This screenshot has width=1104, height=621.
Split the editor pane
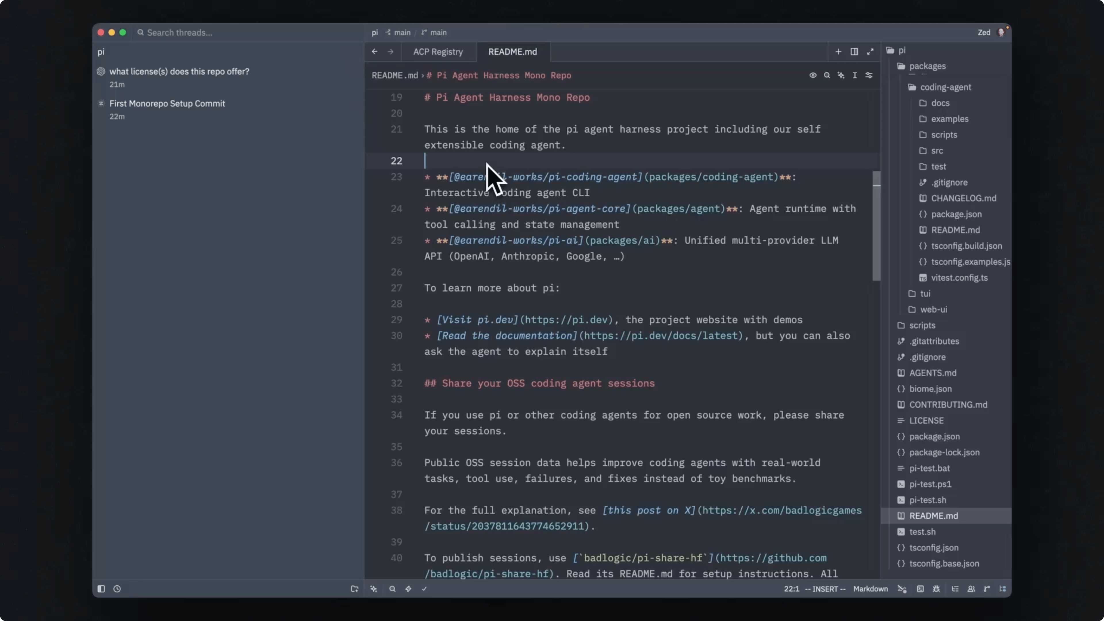pyautogui.click(x=854, y=52)
